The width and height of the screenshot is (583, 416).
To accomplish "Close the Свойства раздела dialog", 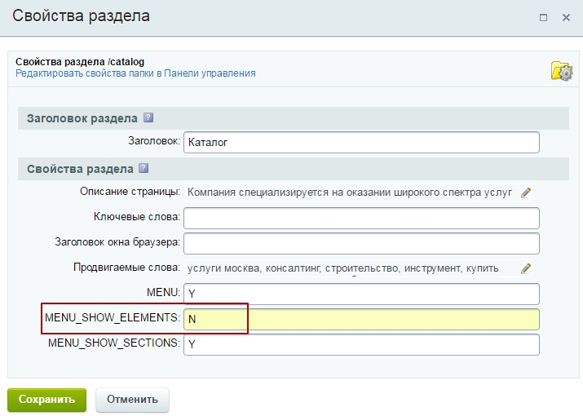I will [x=567, y=17].
